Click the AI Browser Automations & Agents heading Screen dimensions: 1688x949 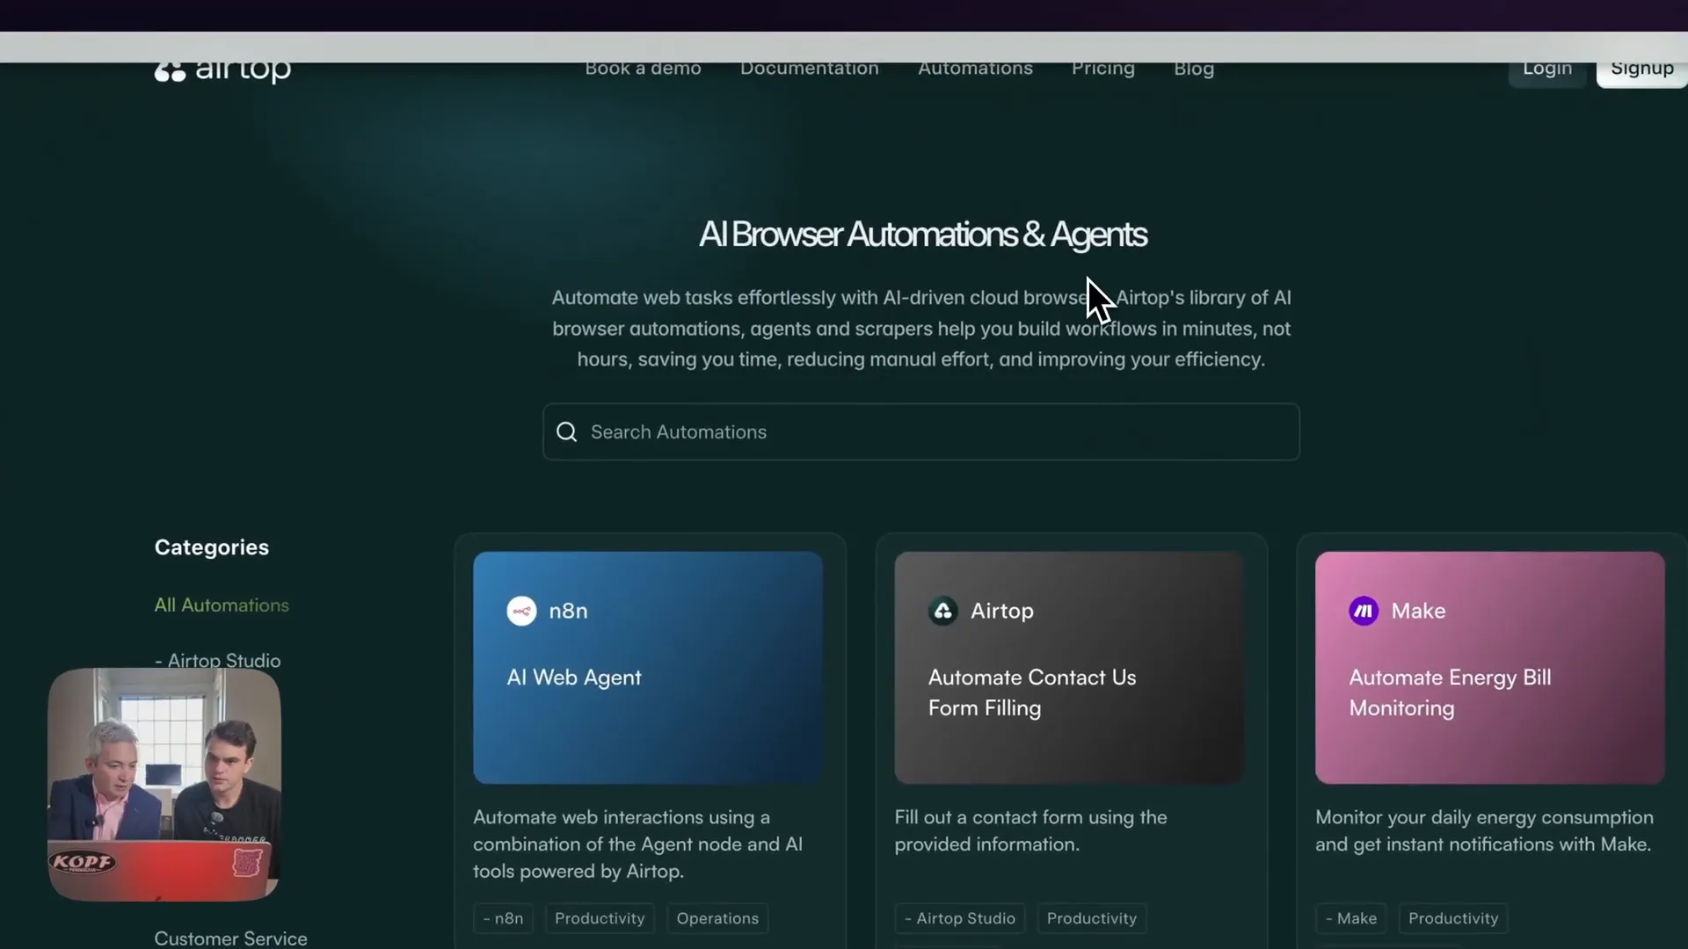pyautogui.click(x=922, y=235)
